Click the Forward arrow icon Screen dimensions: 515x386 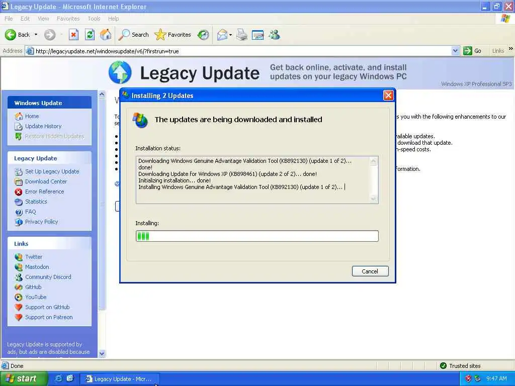(x=50, y=35)
